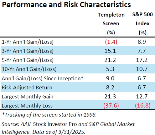155x135 pixels.
Task: Select the 17.2 five-year S&P value
Action: [x=142, y=60]
